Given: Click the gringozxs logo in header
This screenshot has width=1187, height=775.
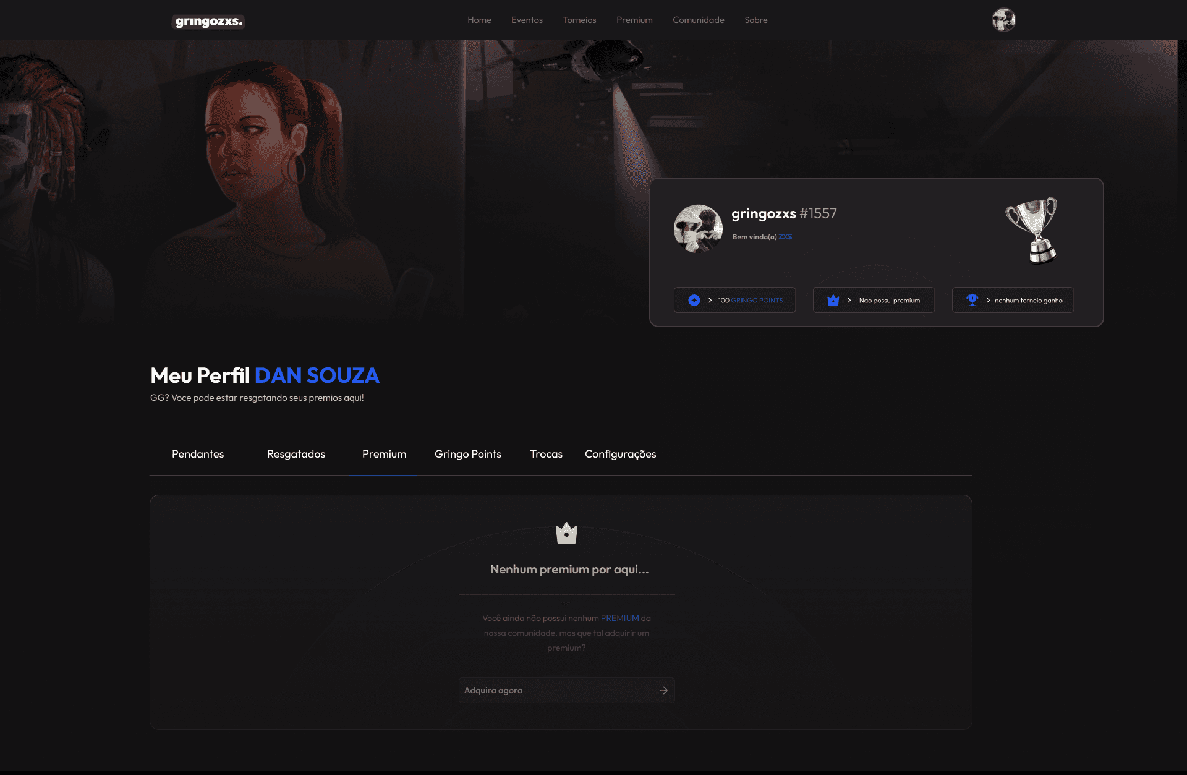Looking at the screenshot, I should tap(208, 22).
